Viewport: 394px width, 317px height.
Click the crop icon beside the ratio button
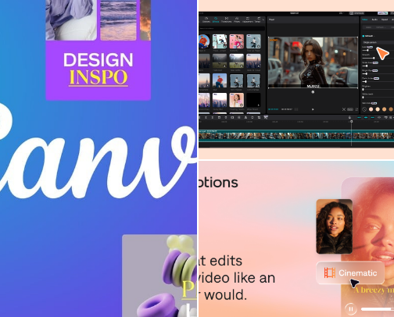tap(344, 109)
